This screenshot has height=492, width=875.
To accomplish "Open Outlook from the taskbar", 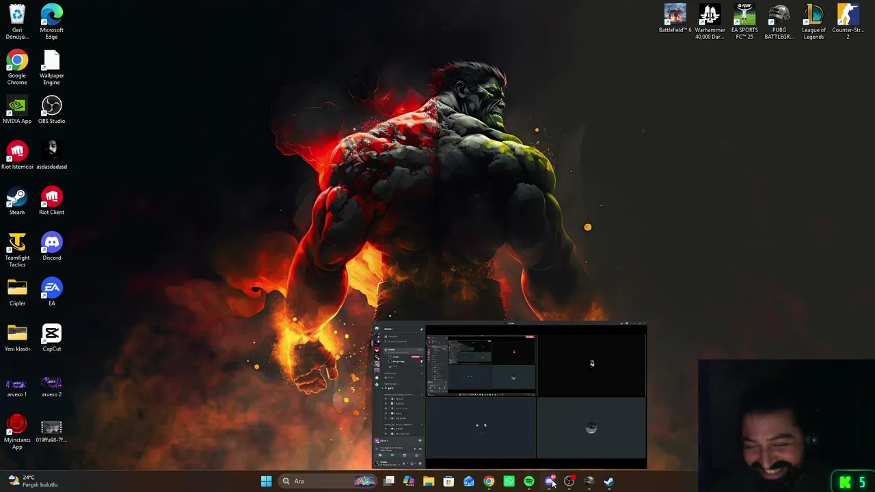I will click(469, 481).
